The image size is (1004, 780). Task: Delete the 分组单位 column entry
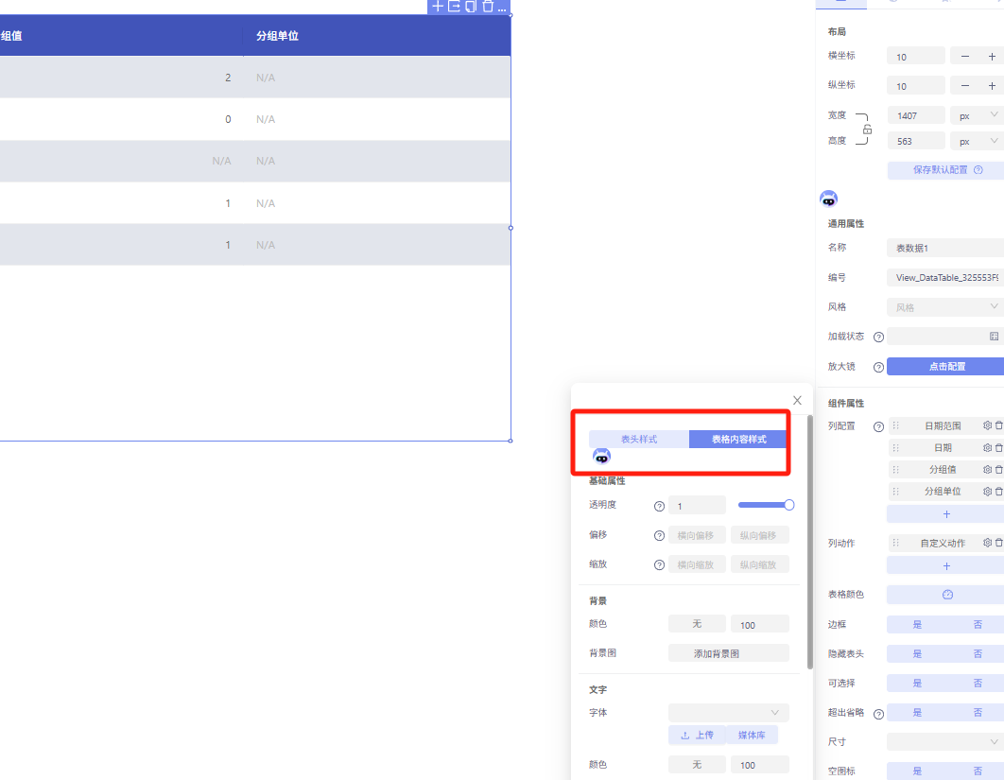coord(999,492)
